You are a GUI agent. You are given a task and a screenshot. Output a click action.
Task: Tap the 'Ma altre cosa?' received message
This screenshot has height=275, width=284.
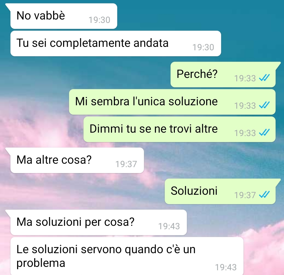tap(77, 160)
